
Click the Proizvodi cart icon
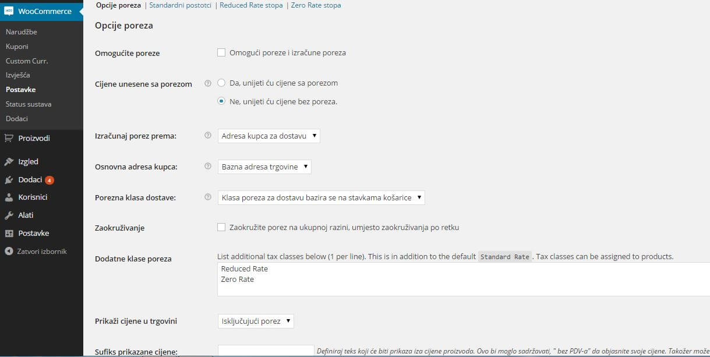(9, 138)
